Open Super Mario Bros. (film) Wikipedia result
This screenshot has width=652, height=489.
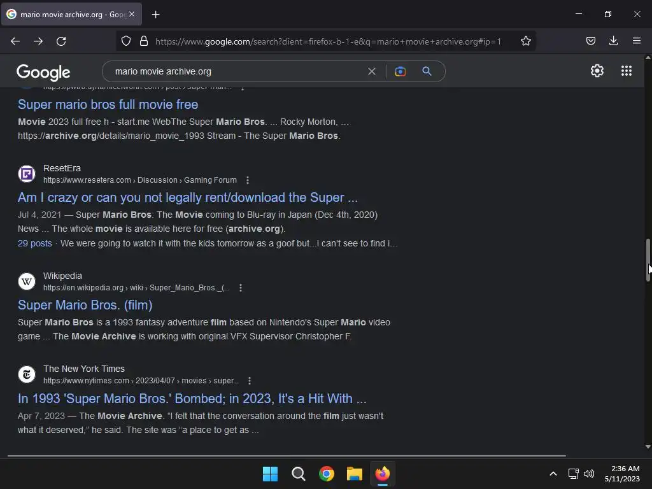(85, 305)
